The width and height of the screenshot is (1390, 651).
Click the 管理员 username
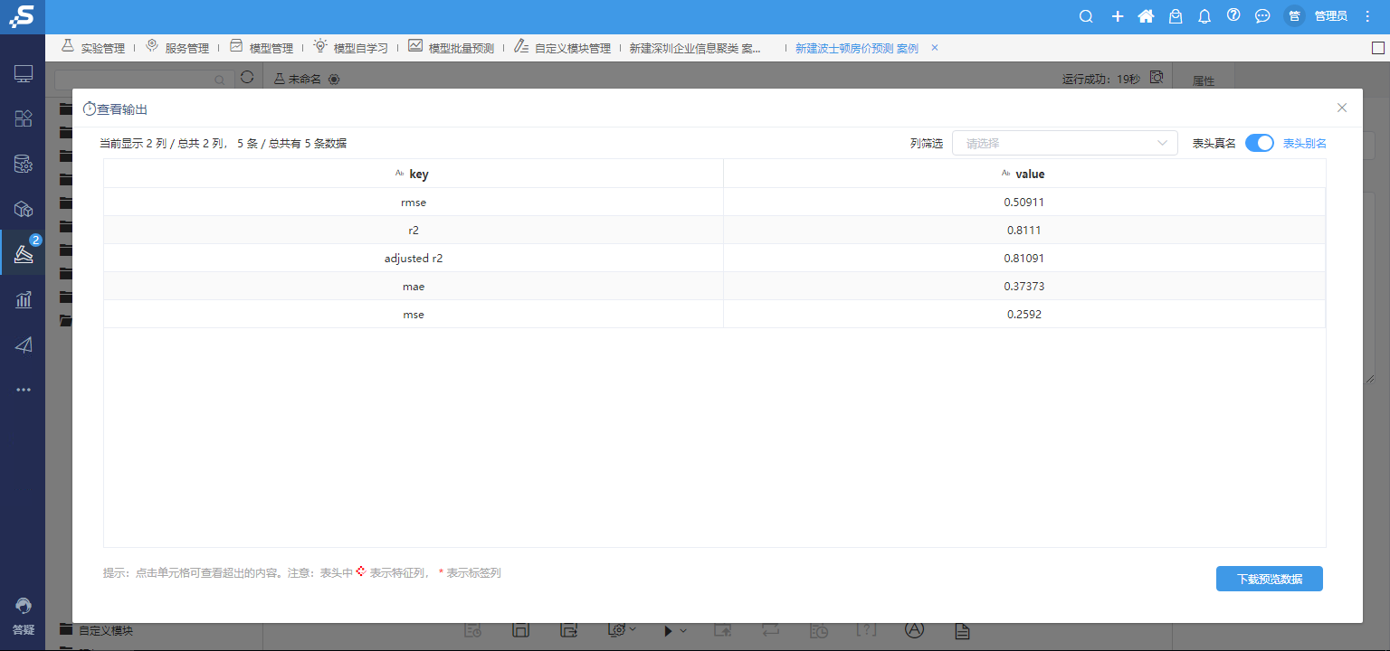click(x=1330, y=16)
